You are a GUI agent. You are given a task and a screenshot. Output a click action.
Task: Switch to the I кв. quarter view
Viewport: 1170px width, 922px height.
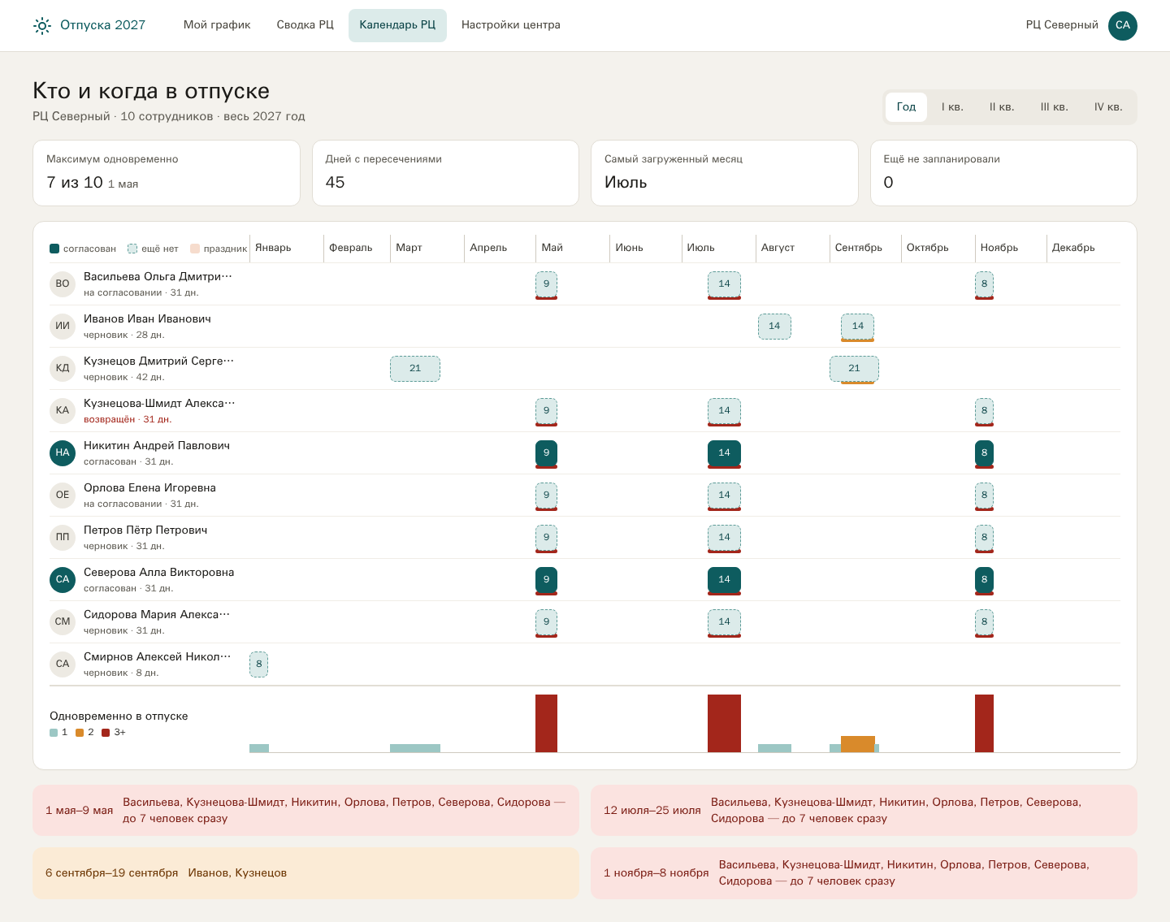tap(952, 107)
